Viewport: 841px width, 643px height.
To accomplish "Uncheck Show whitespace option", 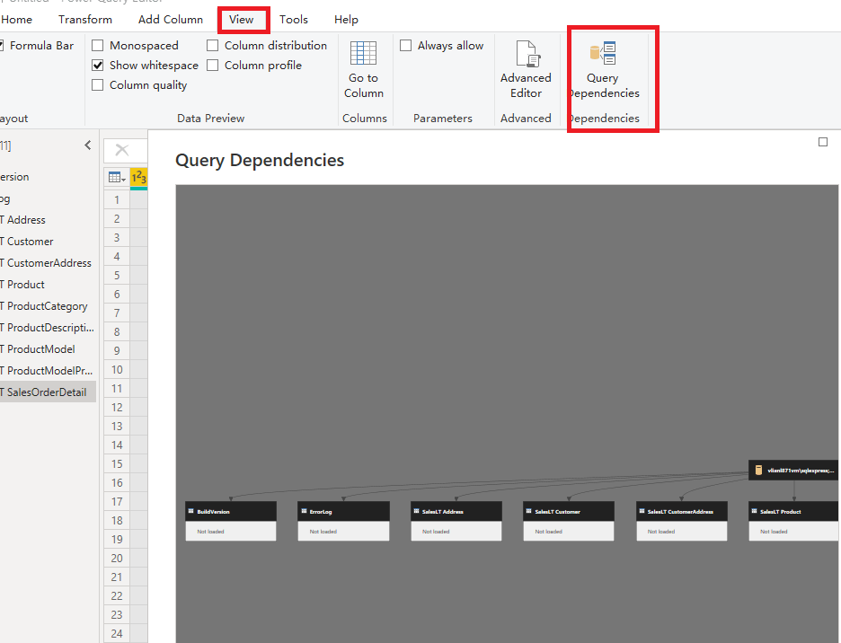I will pos(98,66).
